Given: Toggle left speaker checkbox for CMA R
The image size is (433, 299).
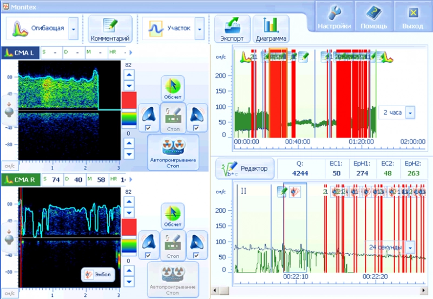Looking at the screenshot, I should [148, 255].
